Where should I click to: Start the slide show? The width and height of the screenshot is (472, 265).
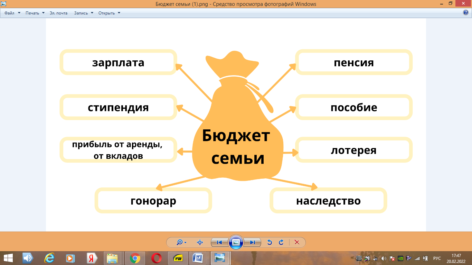236,242
